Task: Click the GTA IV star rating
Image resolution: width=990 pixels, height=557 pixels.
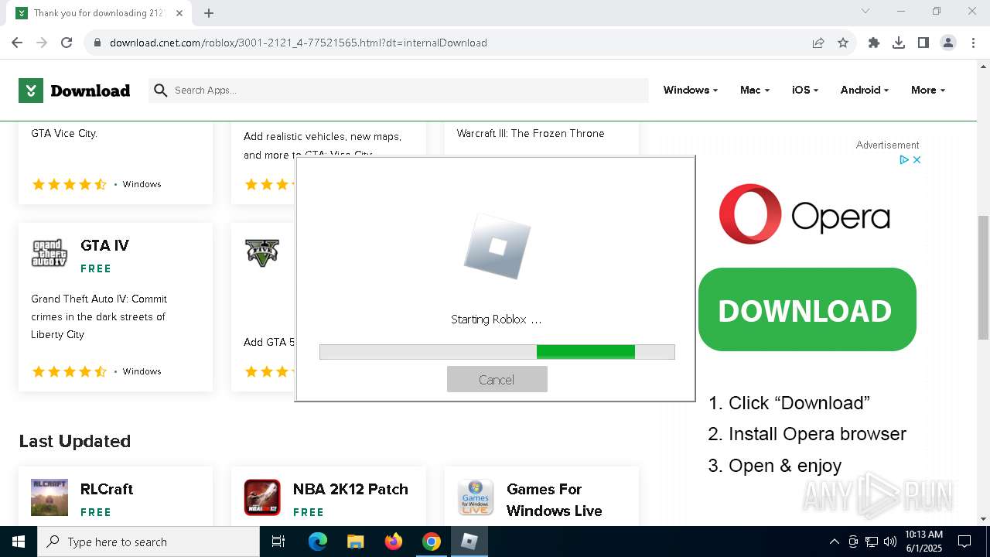Action: (x=70, y=371)
